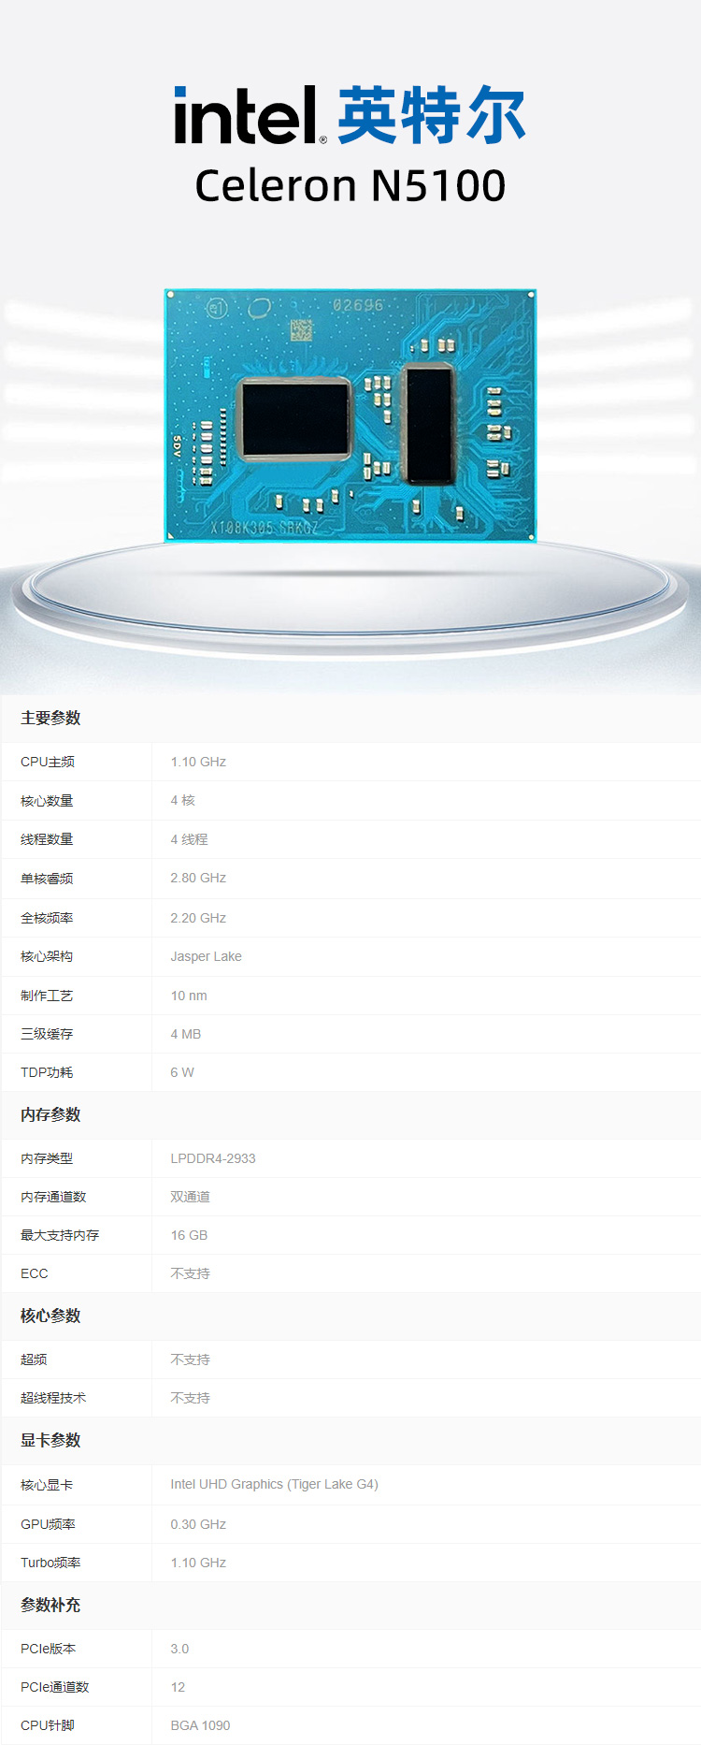Image resolution: width=701 pixels, height=1745 pixels.
Task: Select the BGA 1090 value
Action: [200, 1725]
